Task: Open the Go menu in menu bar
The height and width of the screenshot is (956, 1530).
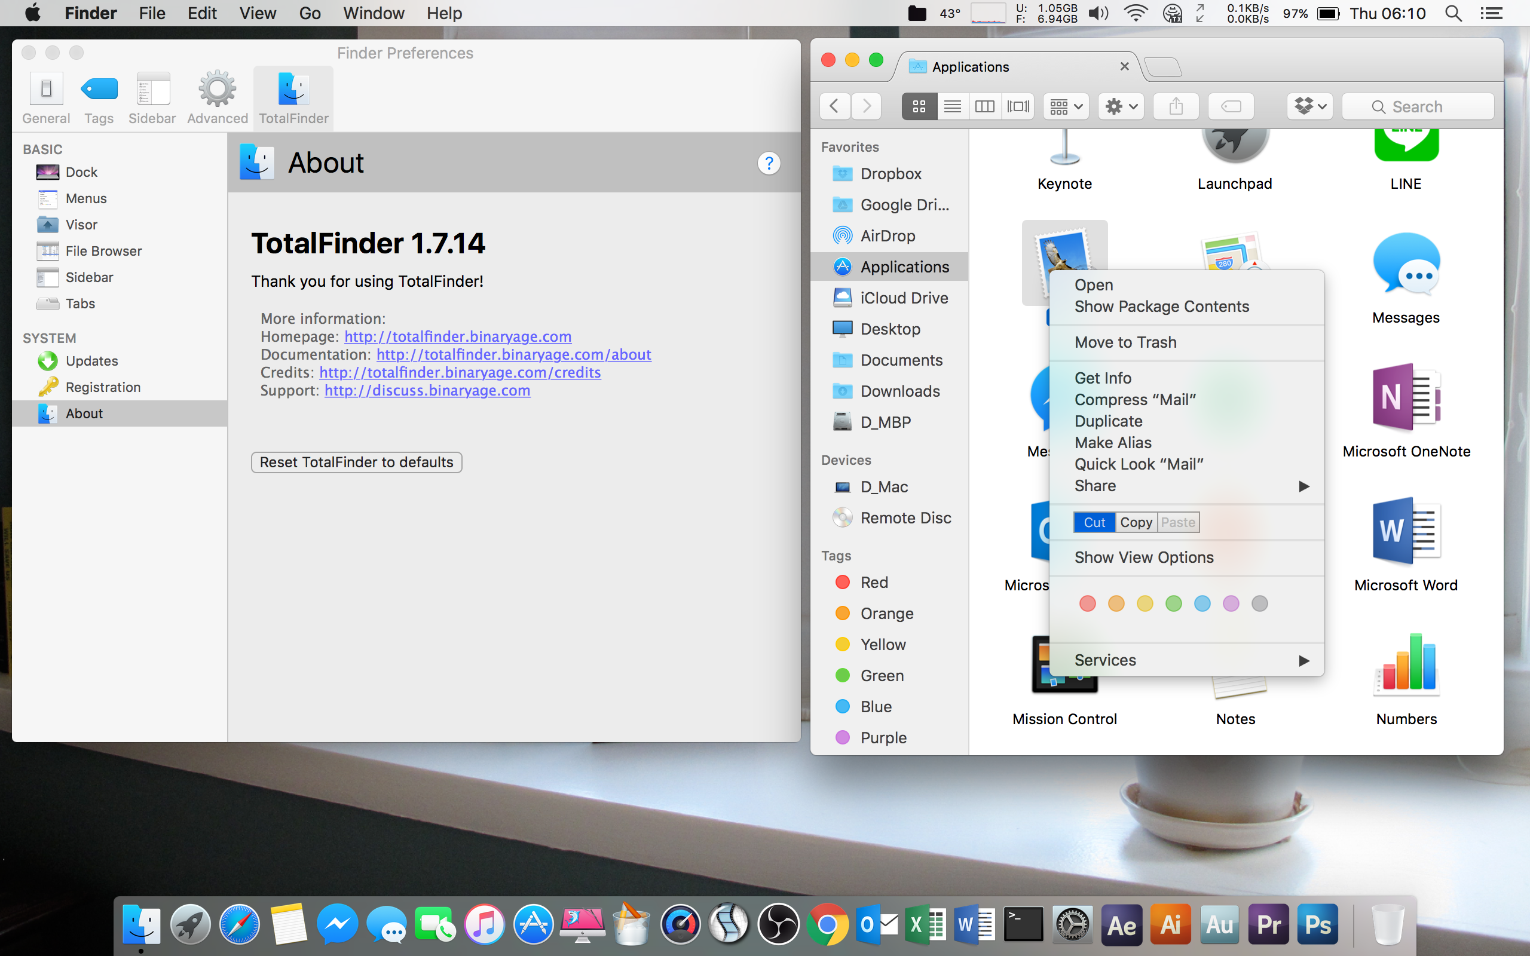Action: click(x=310, y=13)
